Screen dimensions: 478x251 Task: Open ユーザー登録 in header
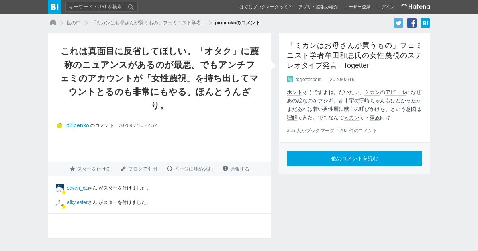click(357, 7)
